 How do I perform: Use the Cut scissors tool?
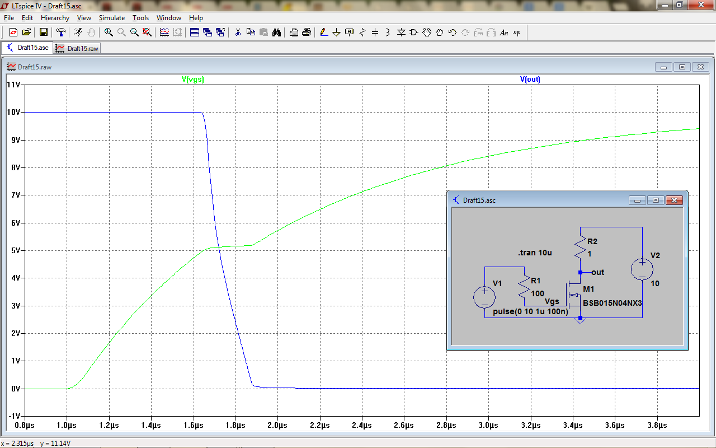click(237, 32)
